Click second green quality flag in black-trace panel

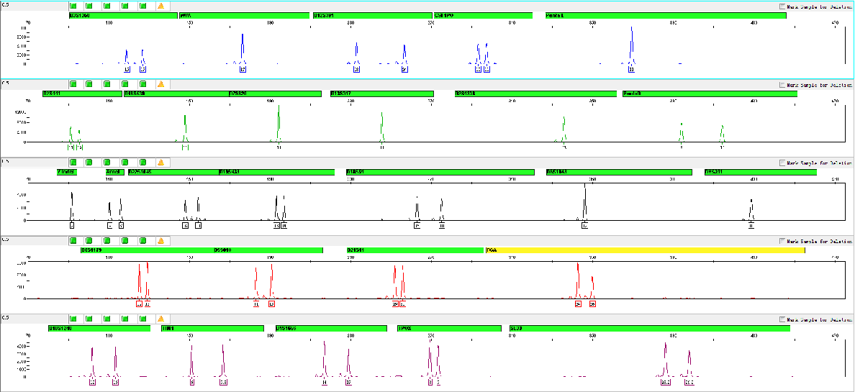[89, 163]
